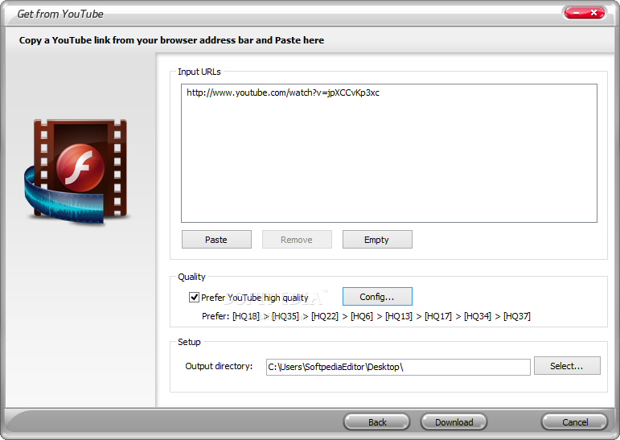
Task: Select the youtube.com/watch URL line
Action: pos(283,93)
